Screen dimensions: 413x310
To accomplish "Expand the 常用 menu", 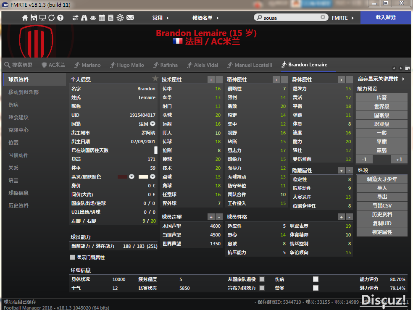I will [x=160, y=18].
